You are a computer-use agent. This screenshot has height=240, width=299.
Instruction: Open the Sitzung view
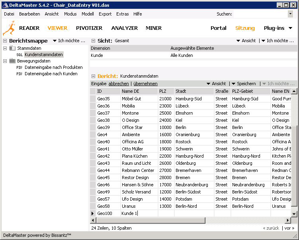click(245, 28)
